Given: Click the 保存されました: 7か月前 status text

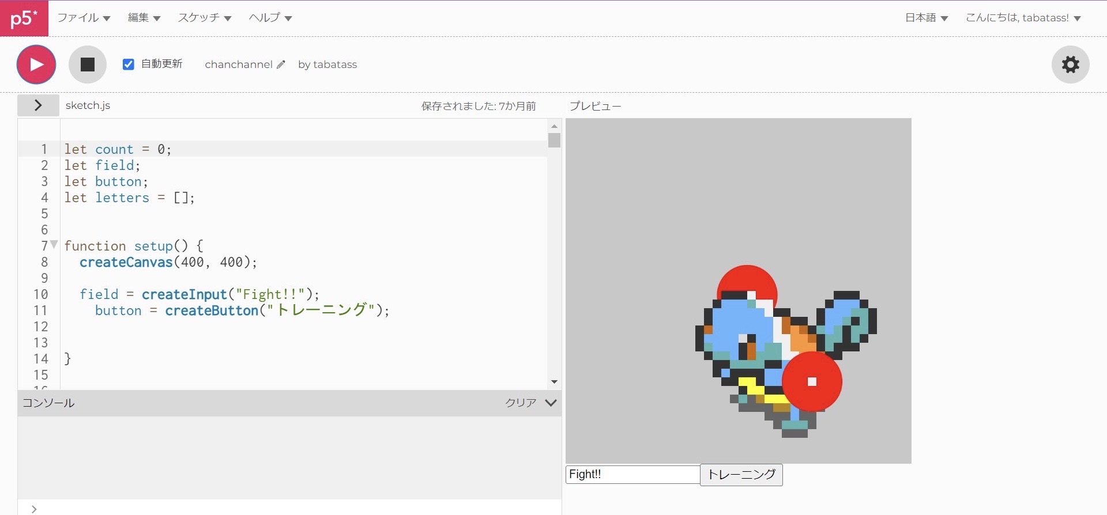Looking at the screenshot, I should point(479,106).
